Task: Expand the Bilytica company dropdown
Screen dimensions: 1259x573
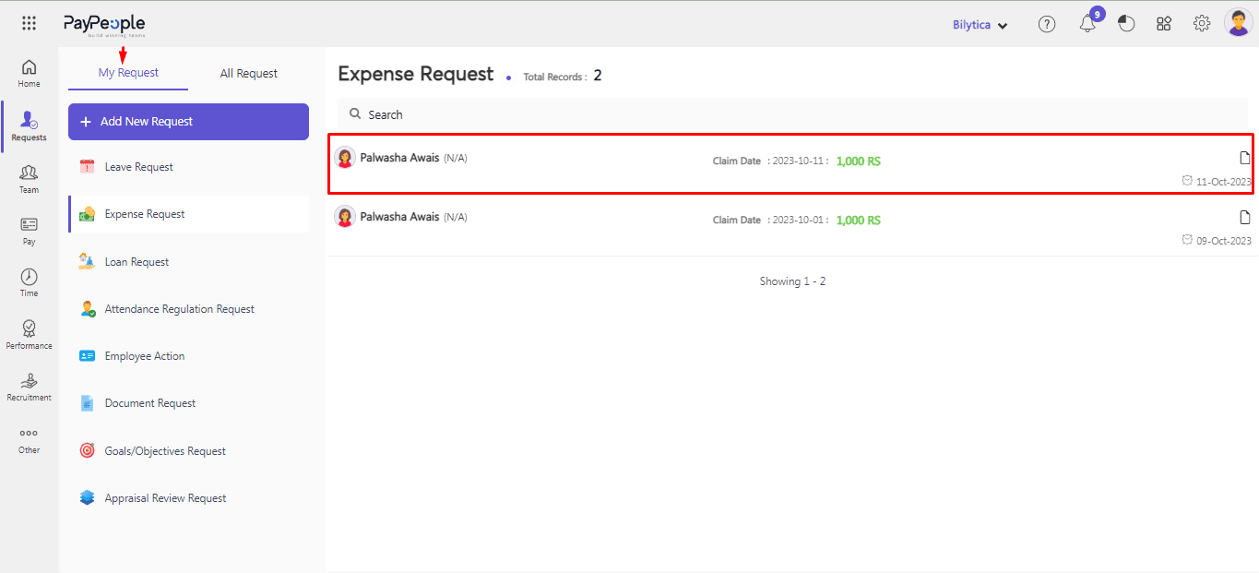Action: click(x=980, y=25)
